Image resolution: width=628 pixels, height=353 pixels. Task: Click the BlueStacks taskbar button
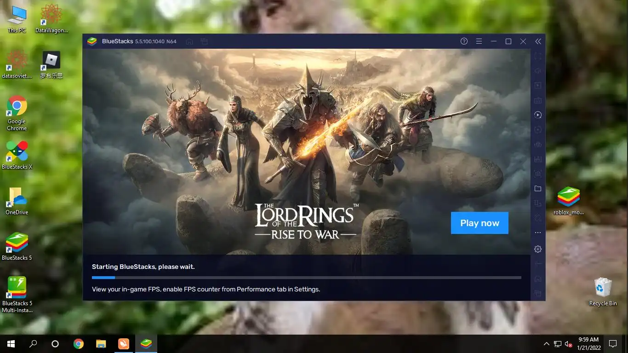[x=146, y=343]
